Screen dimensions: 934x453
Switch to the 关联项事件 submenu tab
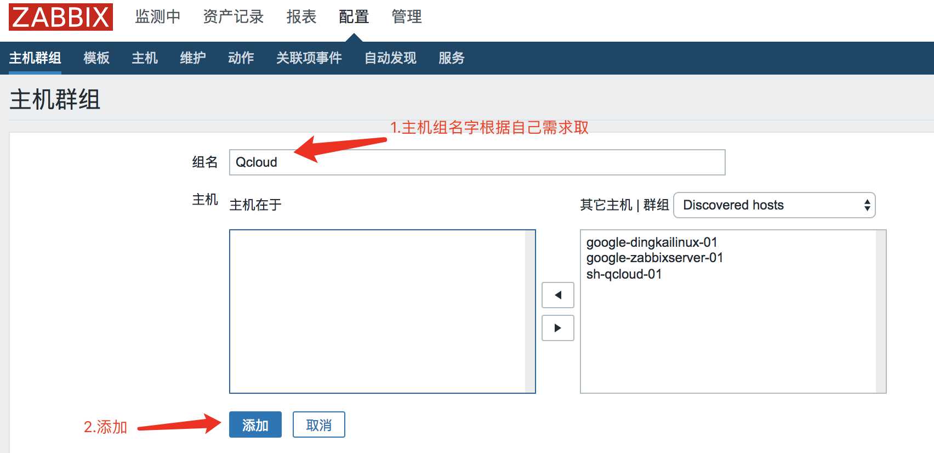click(x=309, y=58)
